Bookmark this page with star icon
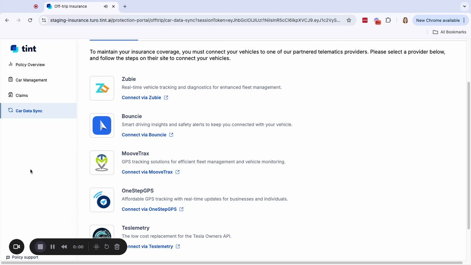 (349, 20)
